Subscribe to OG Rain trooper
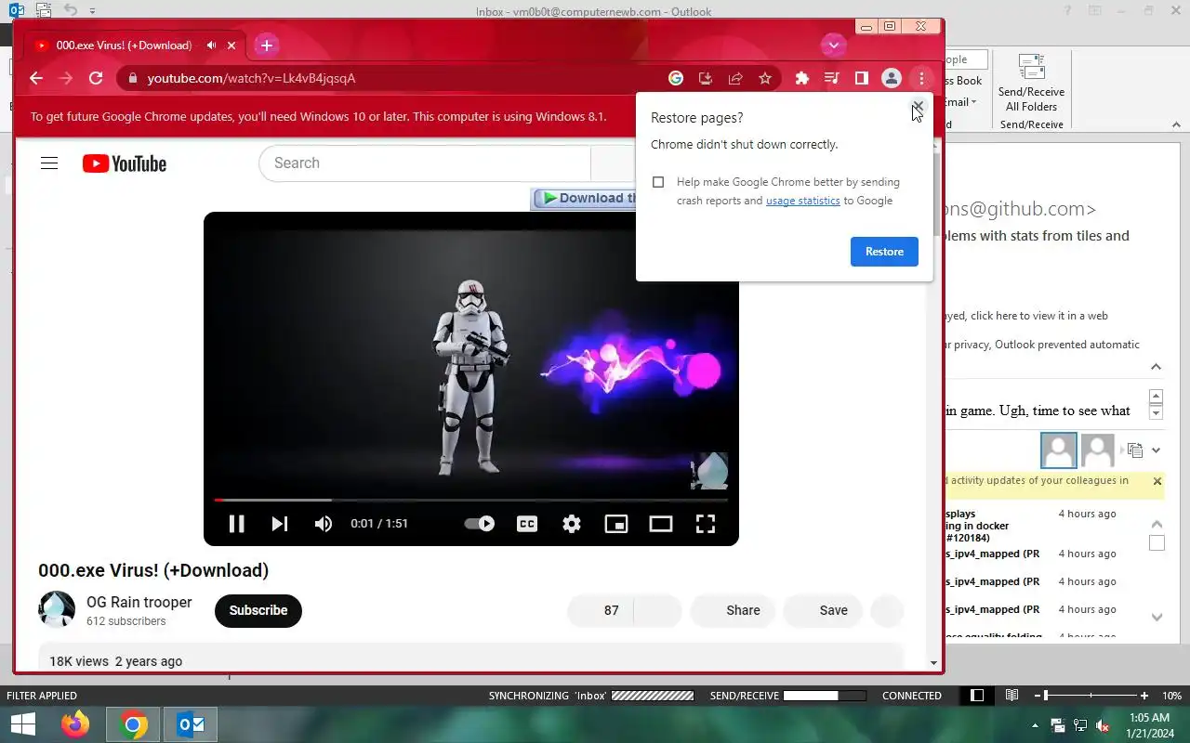 tap(258, 610)
